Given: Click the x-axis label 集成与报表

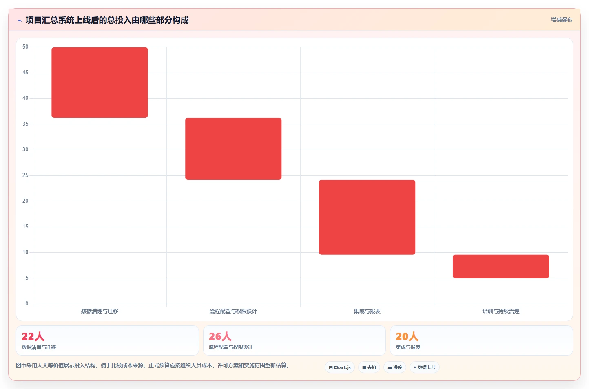Looking at the screenshot, I should click(367, 311).
